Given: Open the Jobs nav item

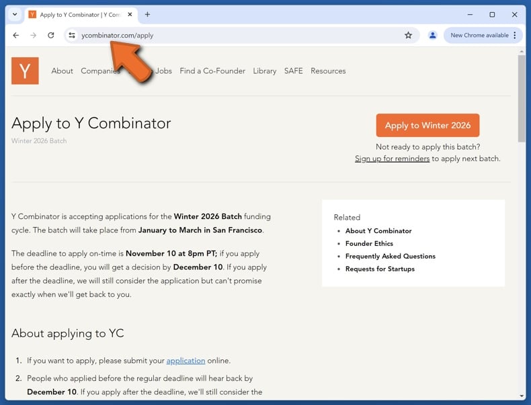Looking at the screenshot, I should 163,71.
